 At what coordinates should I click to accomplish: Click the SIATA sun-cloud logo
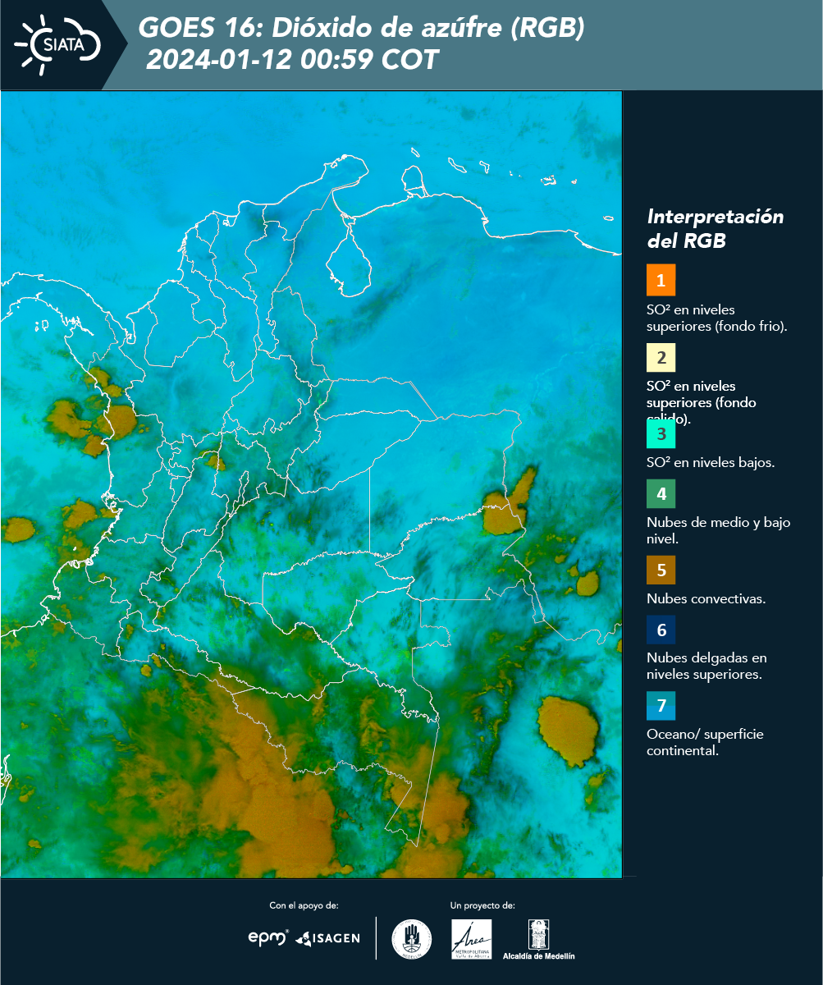coord(57,44)
